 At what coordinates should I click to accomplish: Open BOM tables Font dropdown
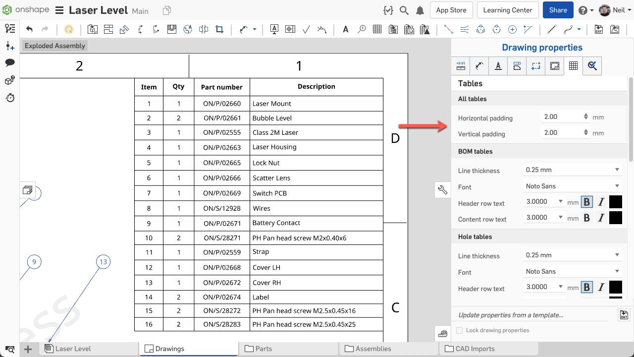tap(572, 186)
